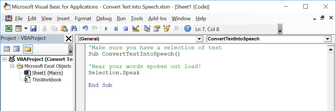Viewport: 336px width, 111px height.
Task: Open the Object Browser toolbar icon
Action: tap(167, 28)
